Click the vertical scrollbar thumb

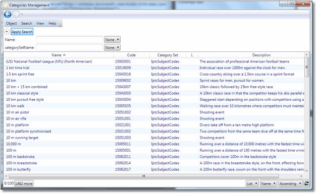(306, 67)
